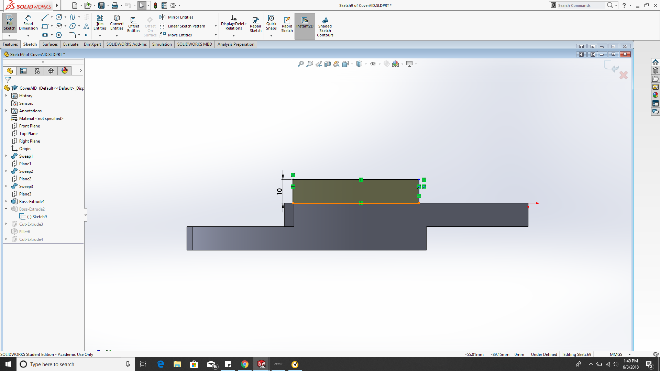Screen dimensions: 660x371
Task: Click the 10 dimension value
Action: (279, 191)
